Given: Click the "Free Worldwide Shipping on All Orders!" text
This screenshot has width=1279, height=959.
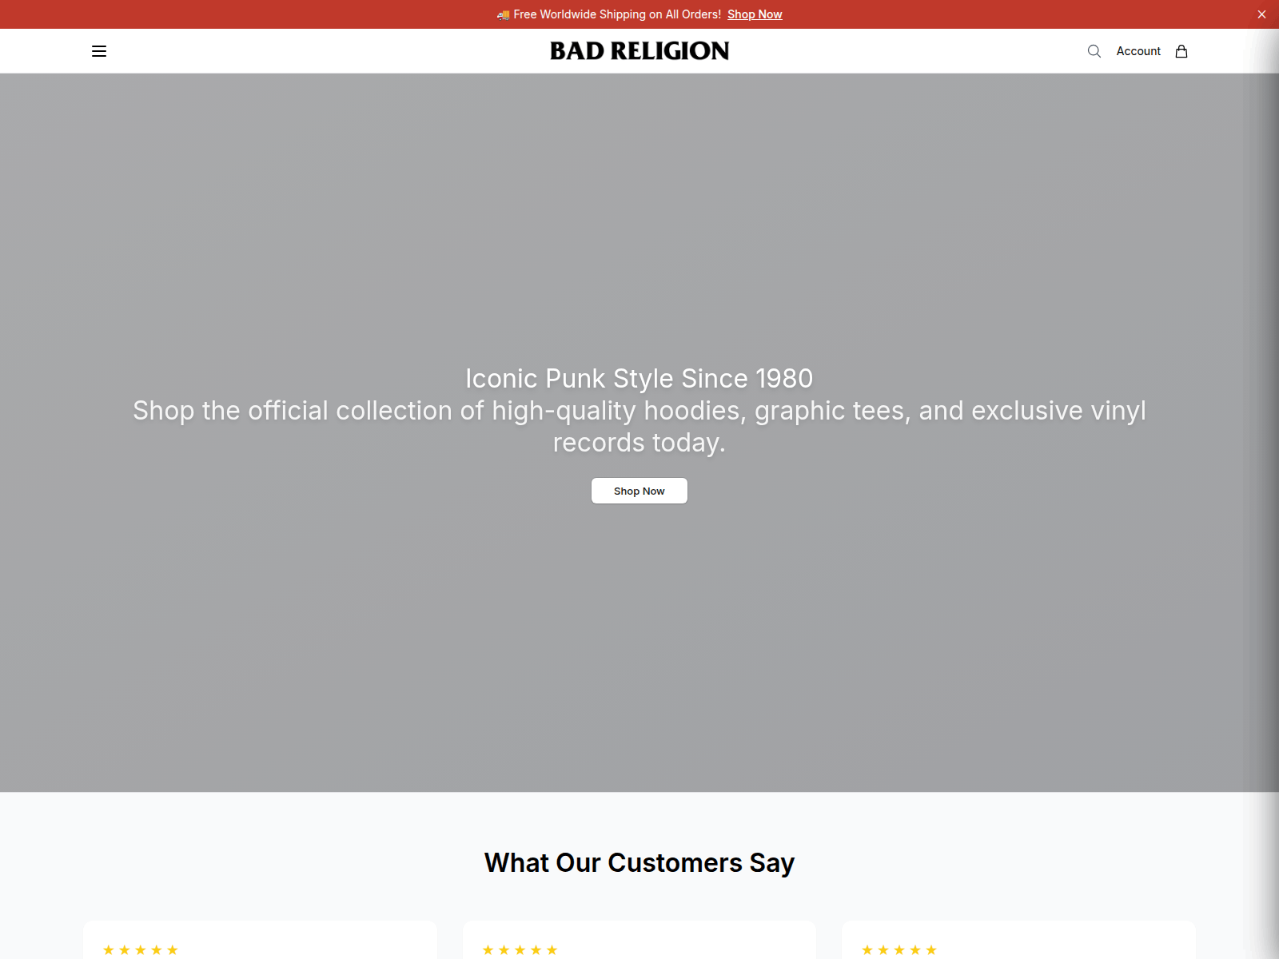Looking at the screenshot, I should [x=617, y=14].
